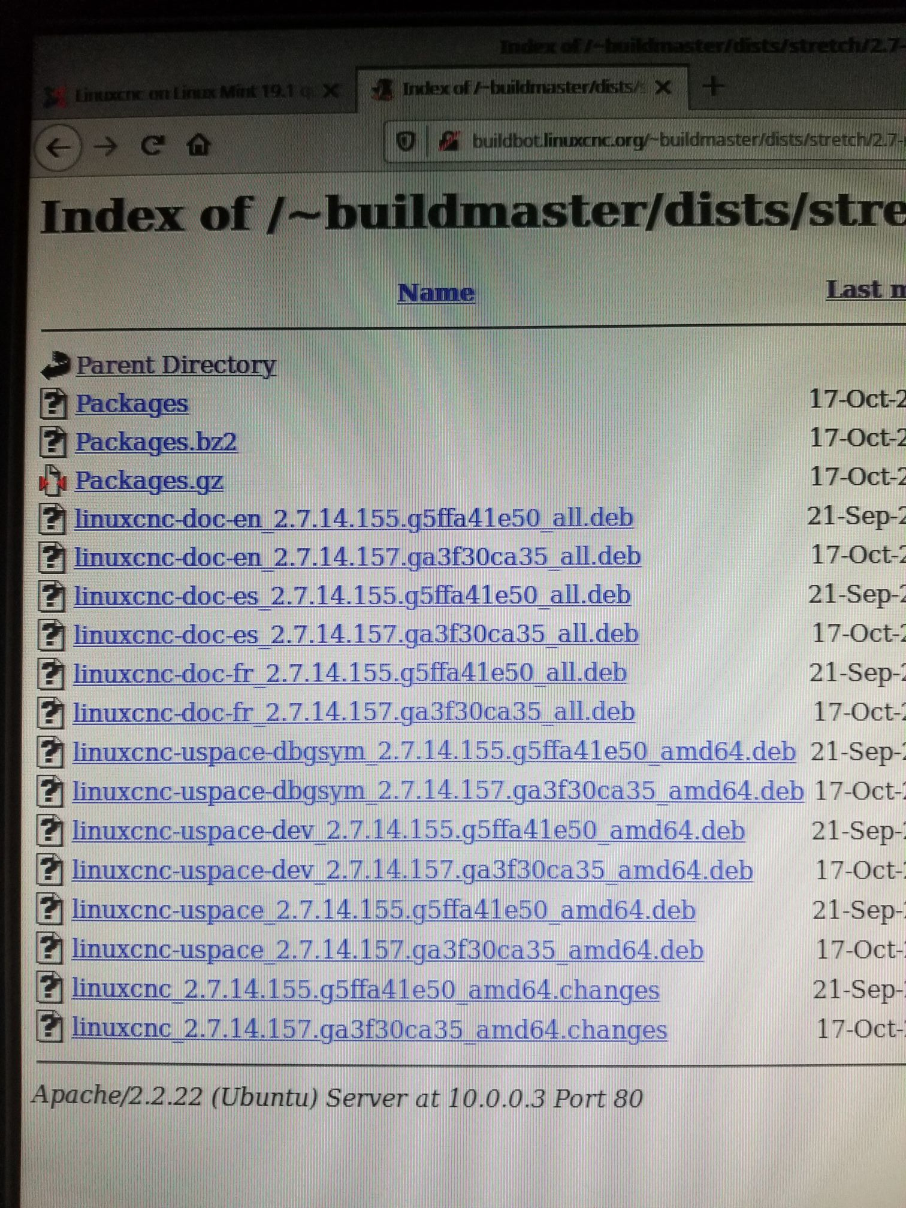Open linuxcnc-doc-fr_2.7.14.155.g5ffa41e50_all.deb

point(350,673)
